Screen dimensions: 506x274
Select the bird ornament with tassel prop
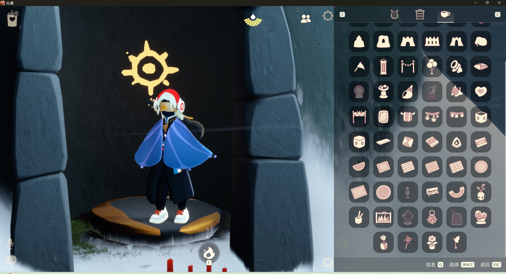tap(456, 242)
